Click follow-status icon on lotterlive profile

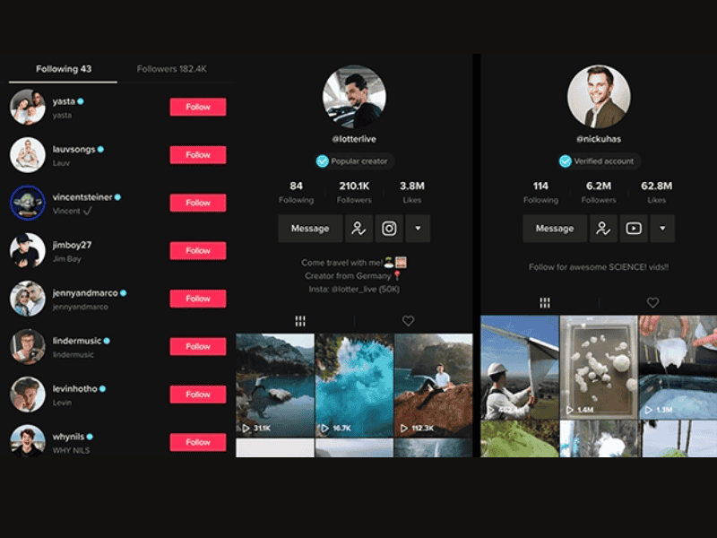(358, 229)
